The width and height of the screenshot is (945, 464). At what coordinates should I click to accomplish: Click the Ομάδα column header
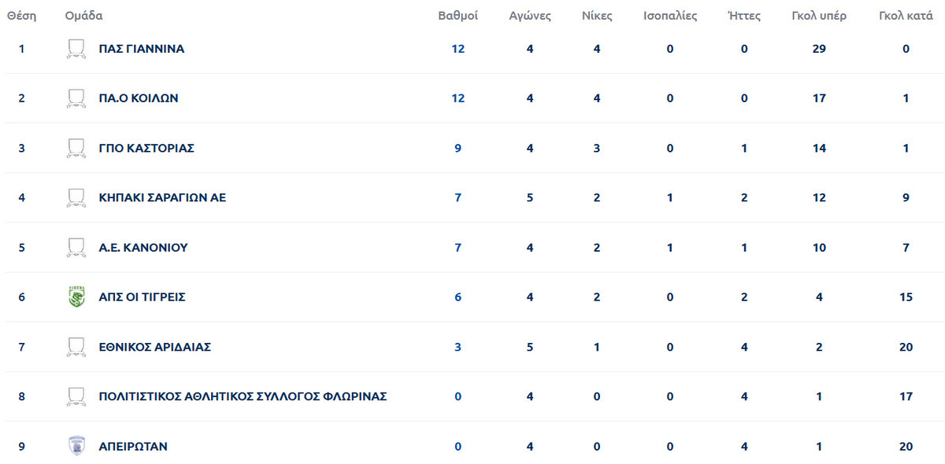click(83, 16)
